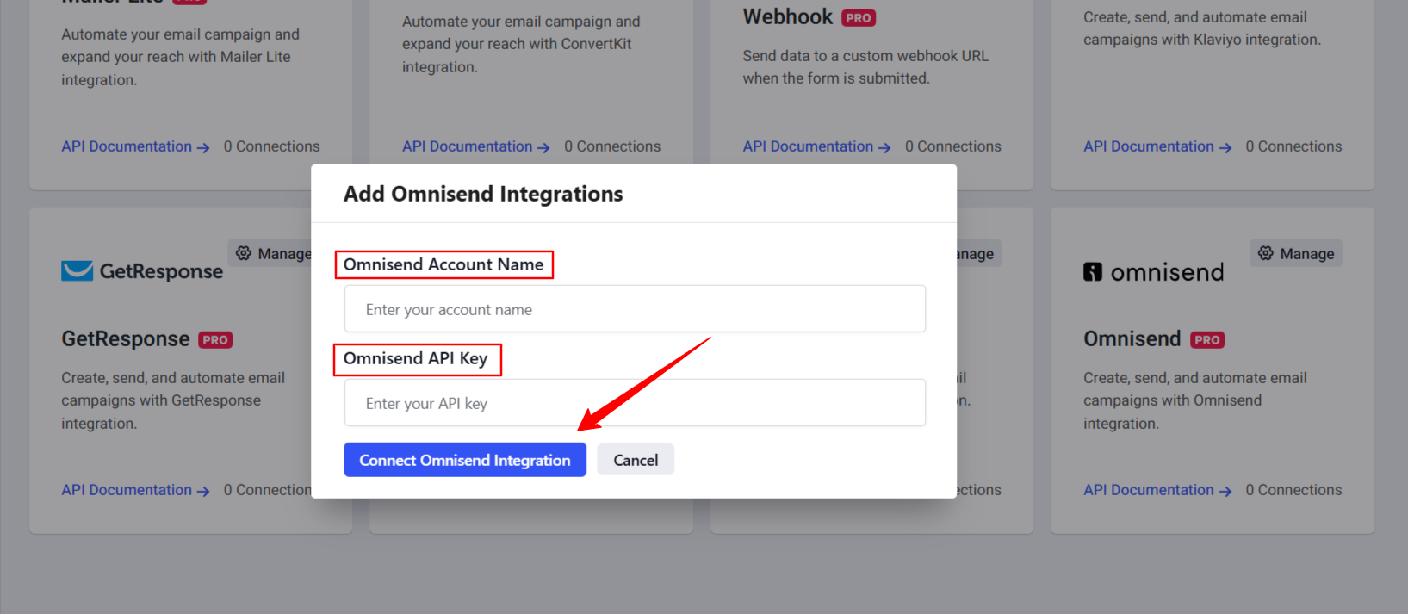Screen dimensions: 1408x614
Task: Click the Omnisend card's 0 Connections text
Action: (x=1293, y=490)
